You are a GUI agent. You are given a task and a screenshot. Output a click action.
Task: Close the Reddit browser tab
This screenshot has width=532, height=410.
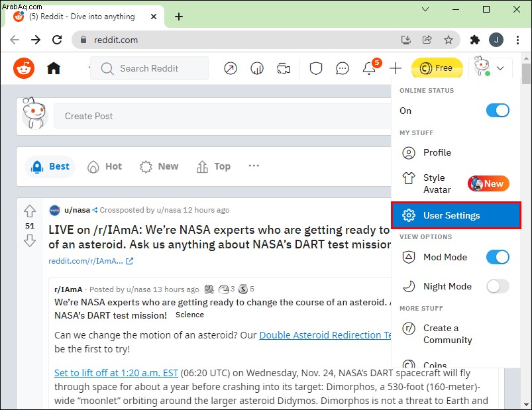coord(153,17)
